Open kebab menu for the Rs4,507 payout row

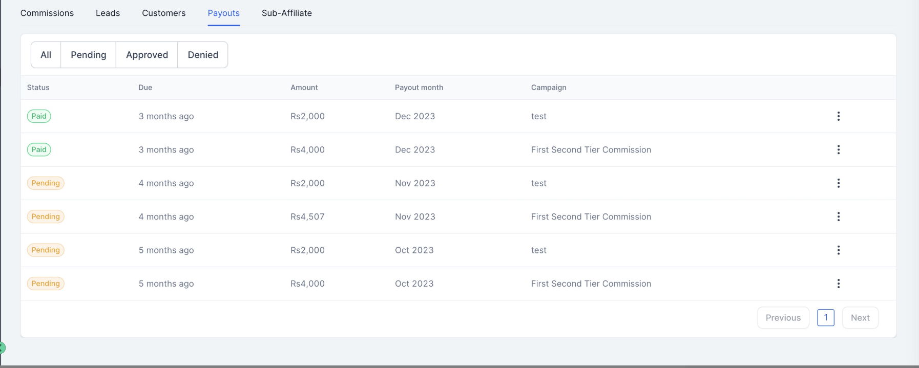click(839, 217)
